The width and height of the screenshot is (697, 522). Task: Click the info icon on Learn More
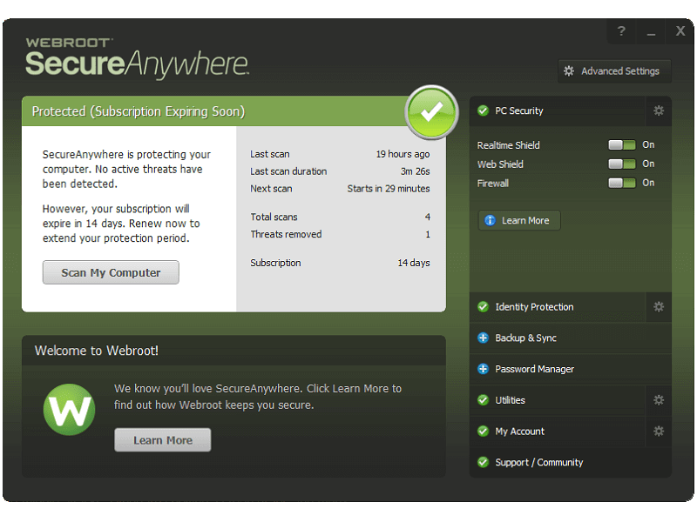click(x=490, y=221)
